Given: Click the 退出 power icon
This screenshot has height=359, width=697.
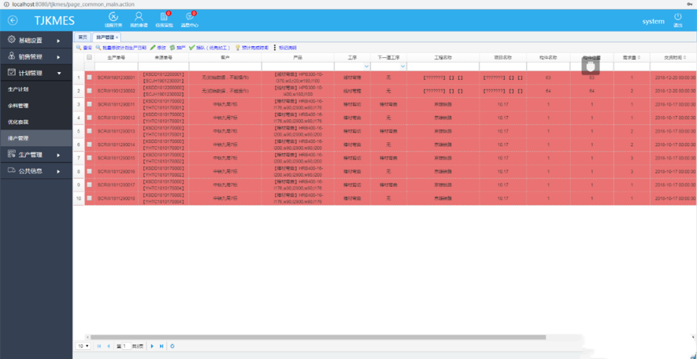Looking at the screenshot, I should pos(678,17).
